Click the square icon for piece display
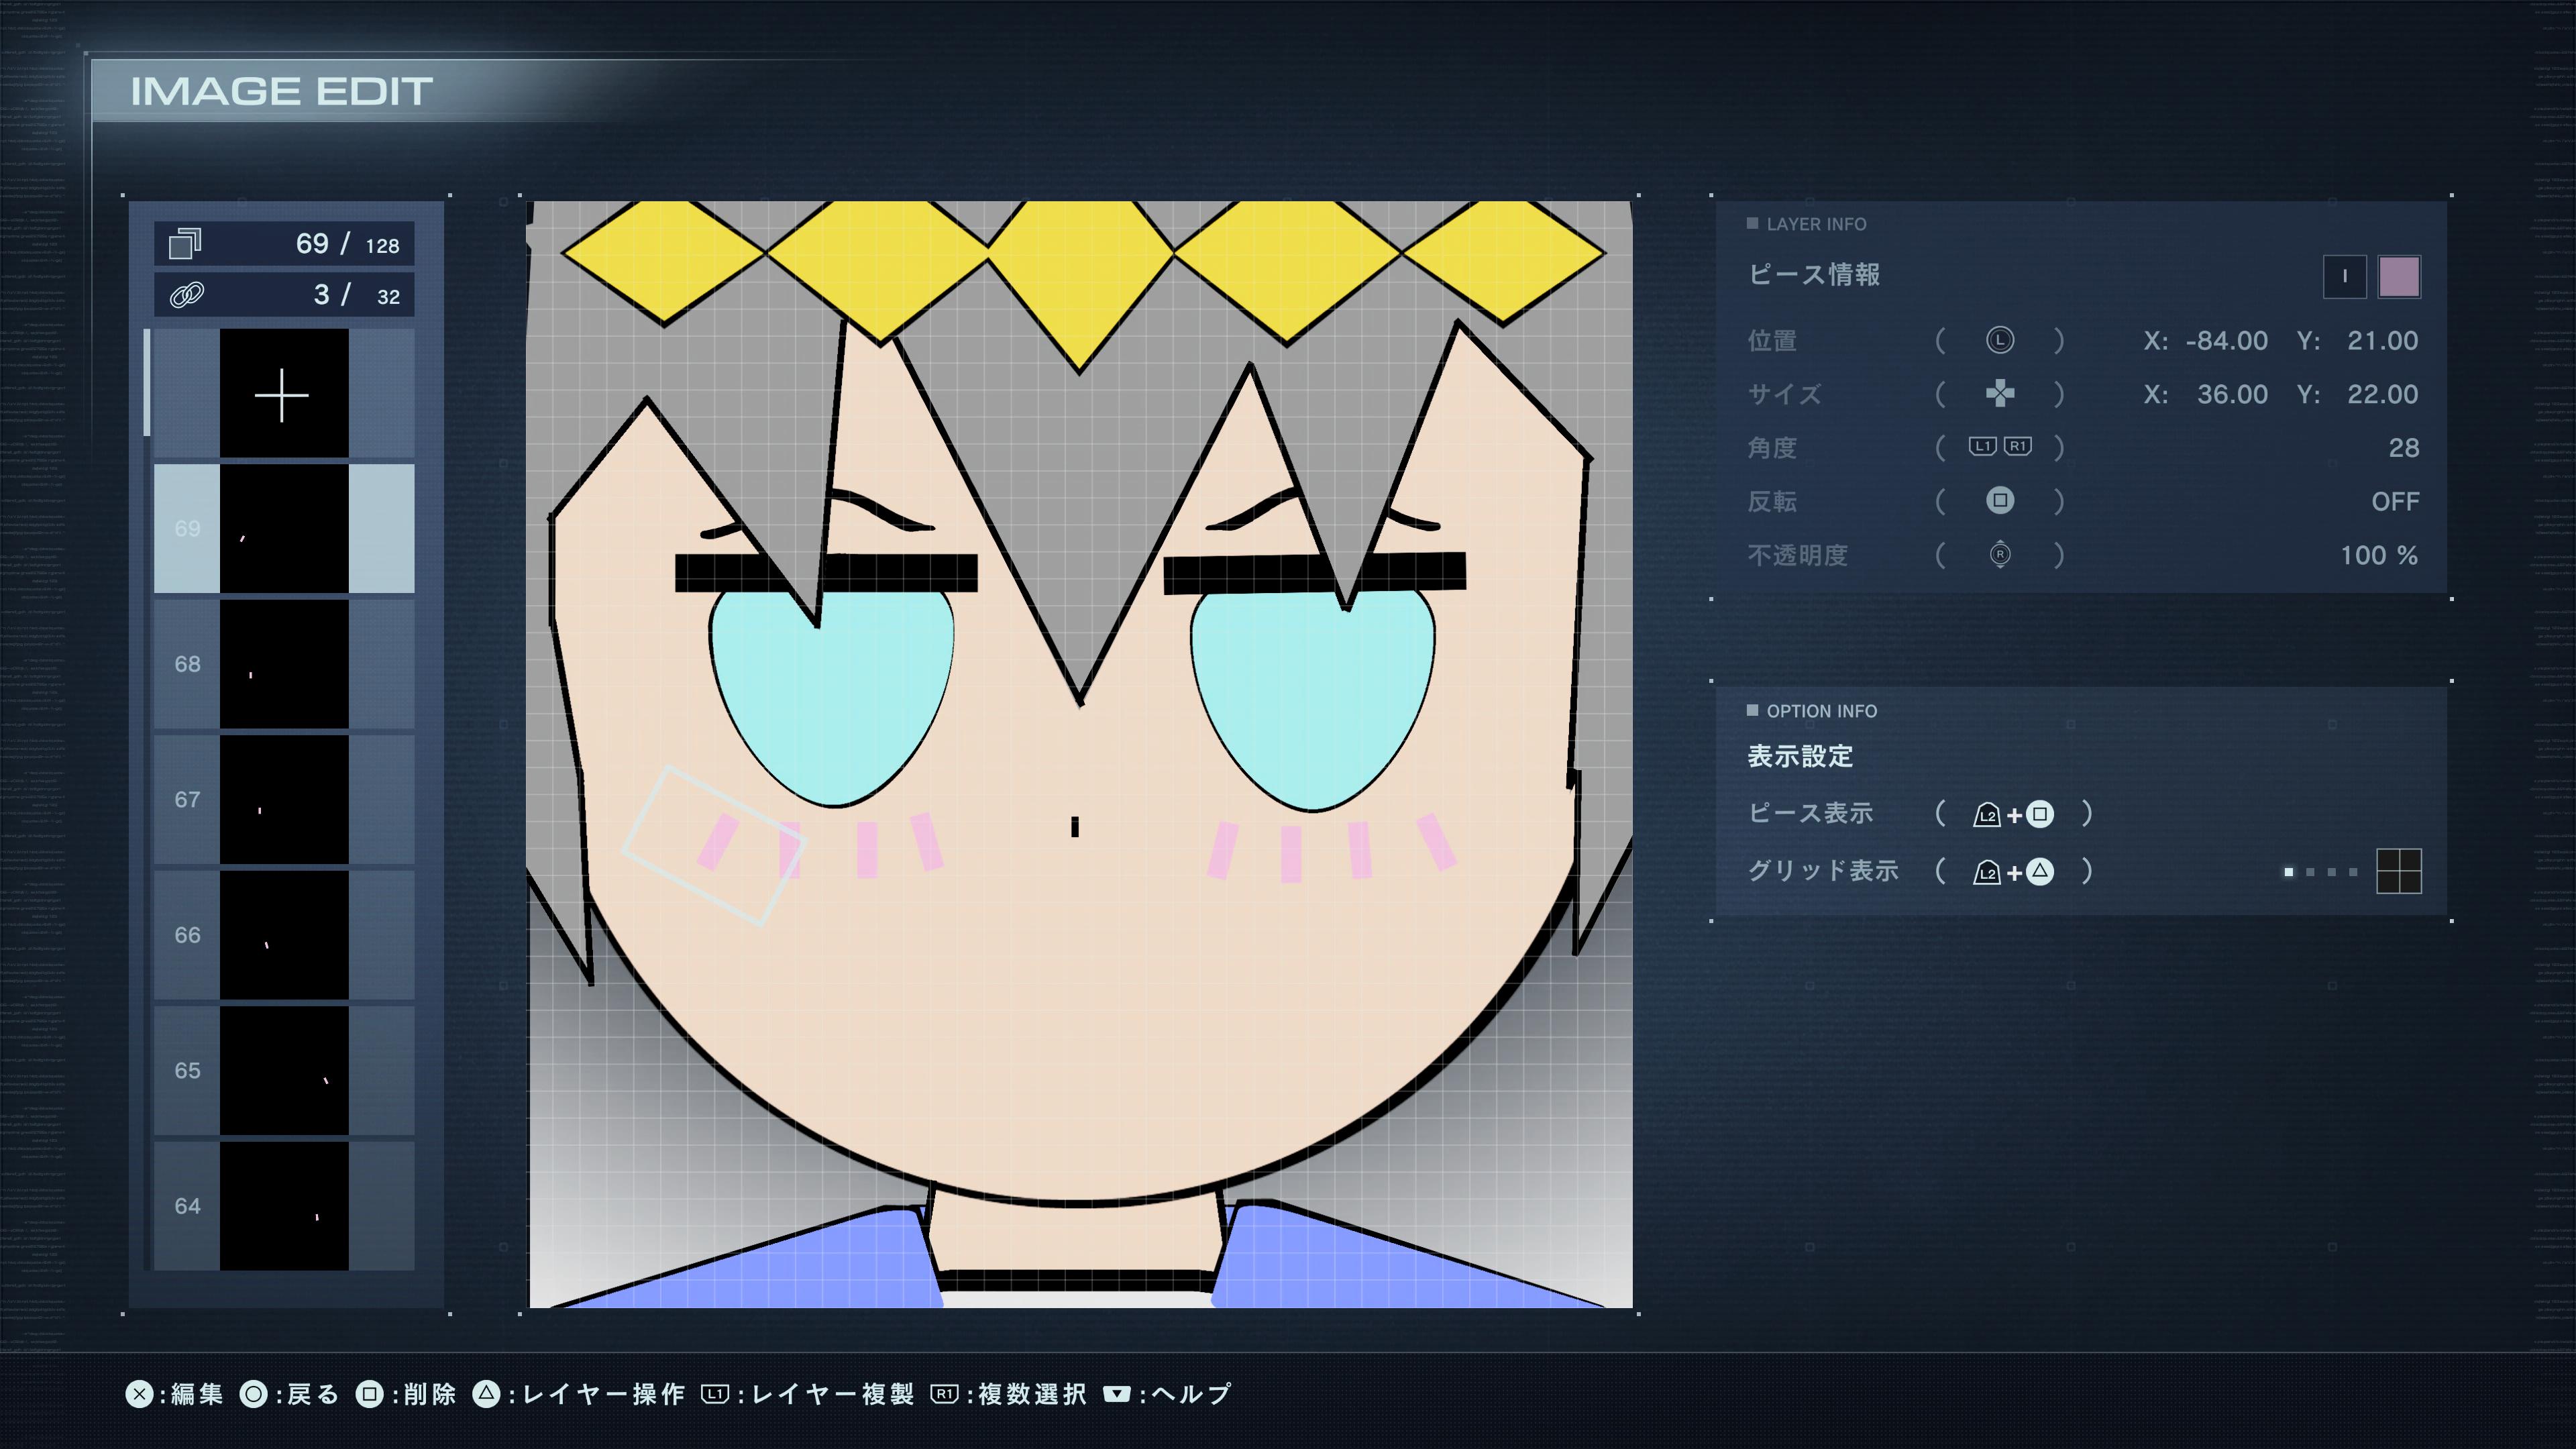This screenshot has height=1449, width=2576. click(x=2040, y=814)
